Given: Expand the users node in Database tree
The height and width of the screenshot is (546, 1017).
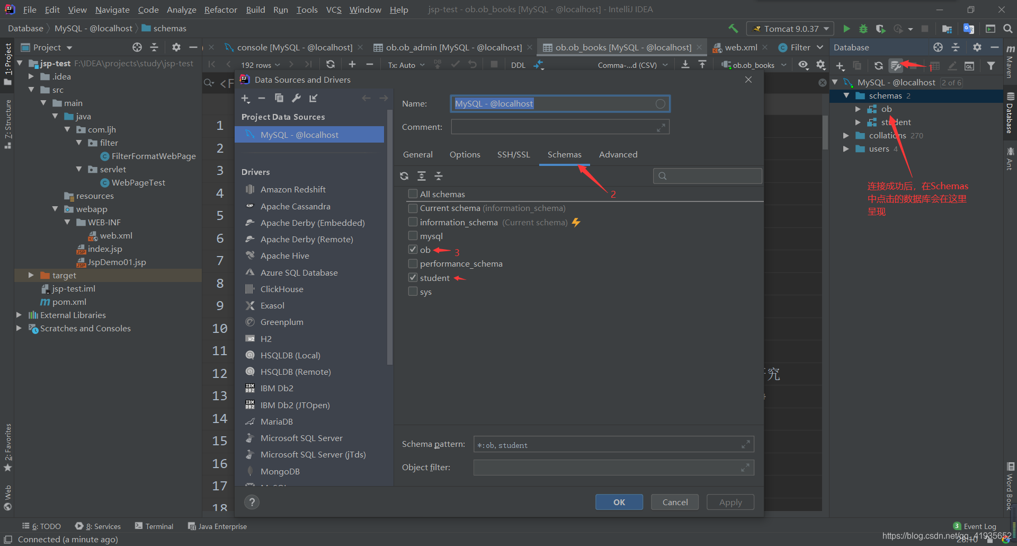Looking at the screenshot, I should click(x=846, y=149).
